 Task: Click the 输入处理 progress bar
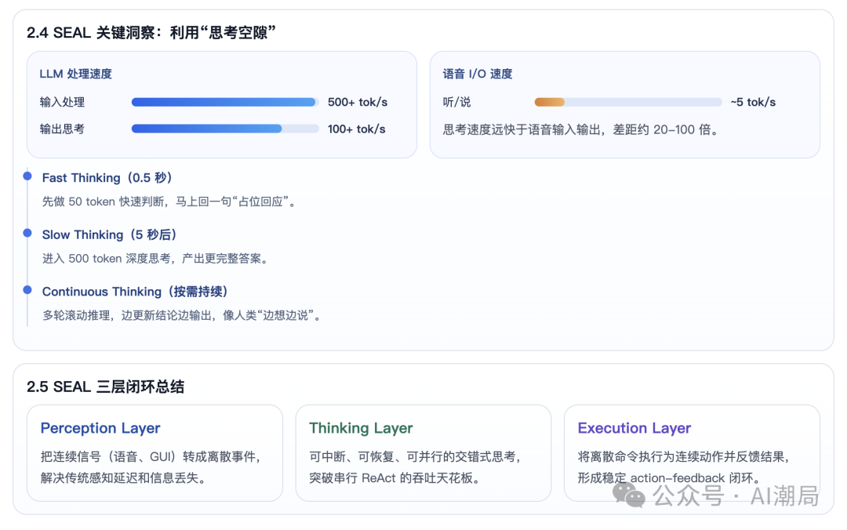[x=224, y=102]
